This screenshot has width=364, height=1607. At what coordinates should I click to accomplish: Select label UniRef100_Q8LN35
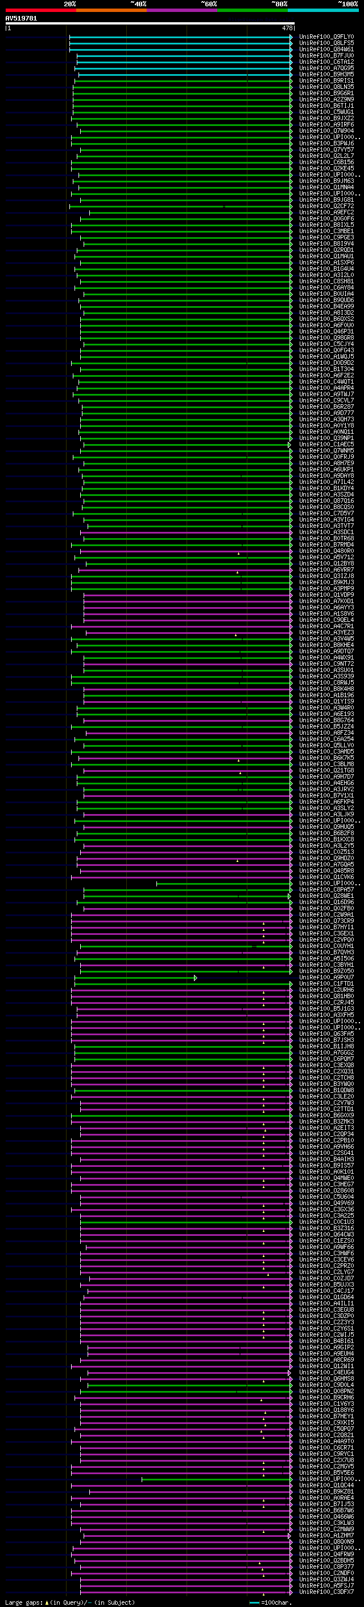click(x=326, y=87)
